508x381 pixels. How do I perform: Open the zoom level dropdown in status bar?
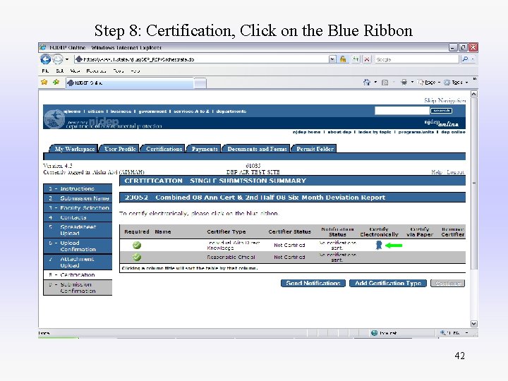(467, 333)
